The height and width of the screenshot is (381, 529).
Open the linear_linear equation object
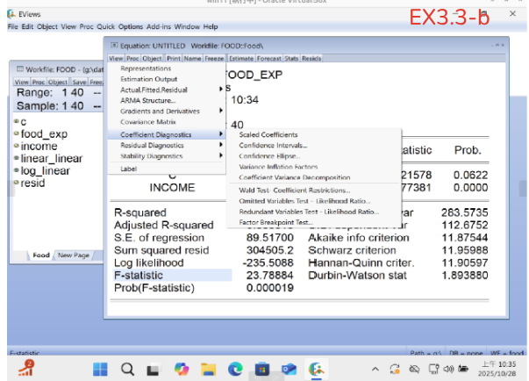point(51,158)
